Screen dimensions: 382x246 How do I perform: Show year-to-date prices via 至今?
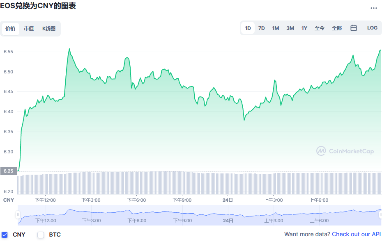(320, 27)
